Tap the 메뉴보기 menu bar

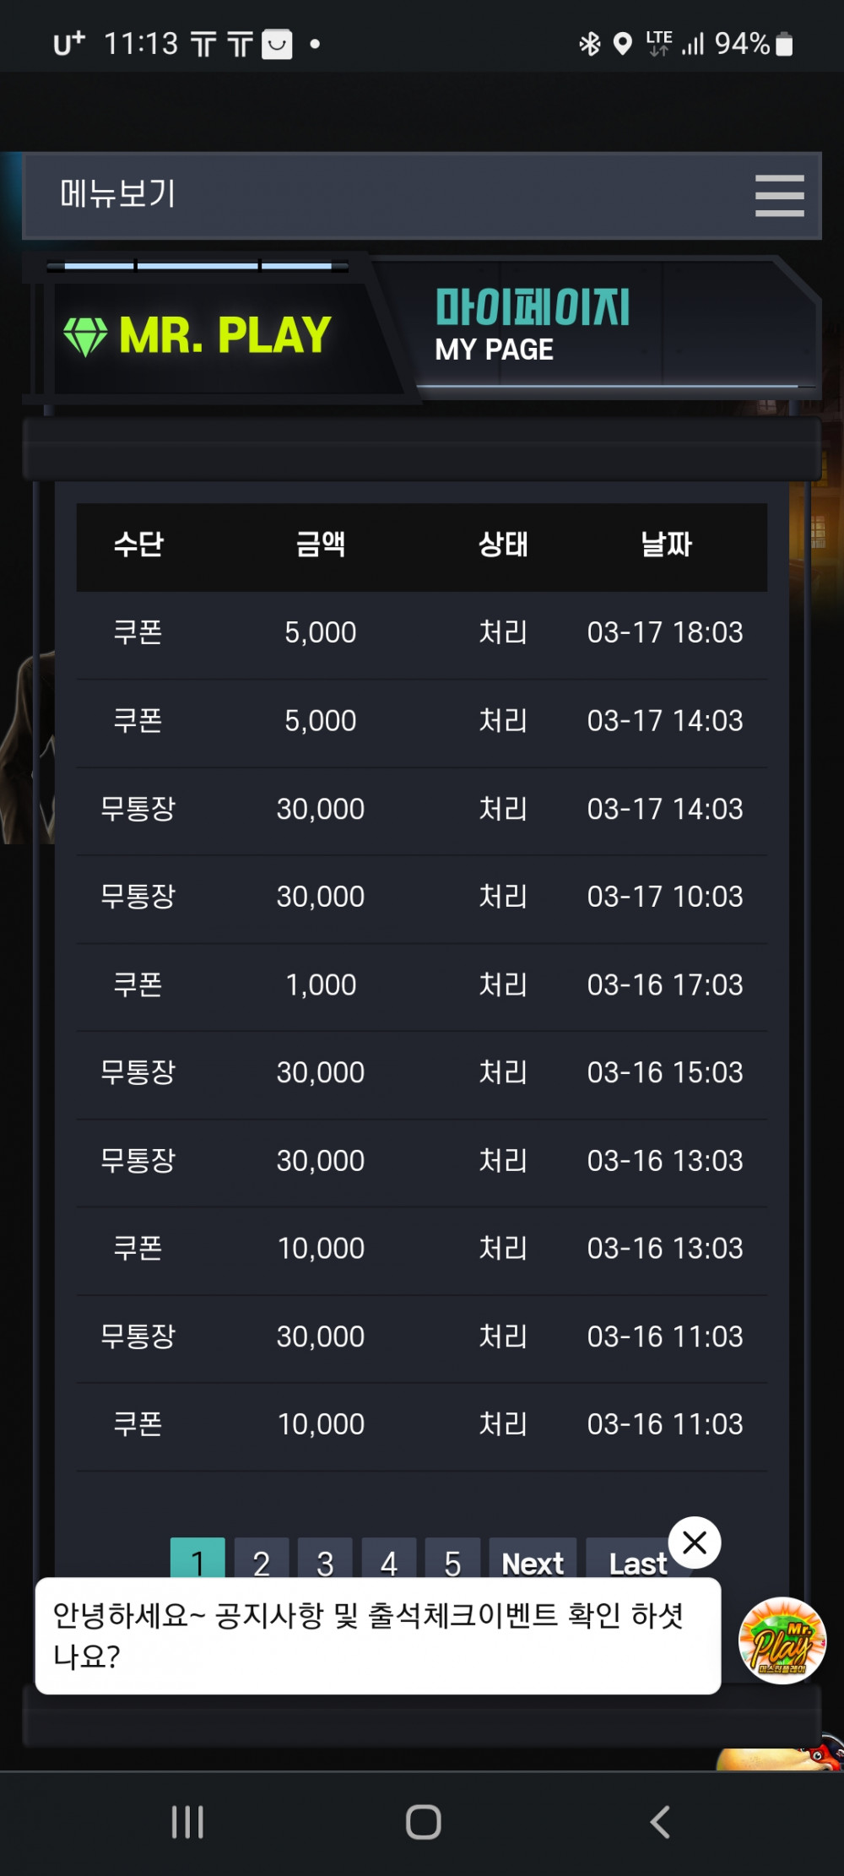coord(422,196)
